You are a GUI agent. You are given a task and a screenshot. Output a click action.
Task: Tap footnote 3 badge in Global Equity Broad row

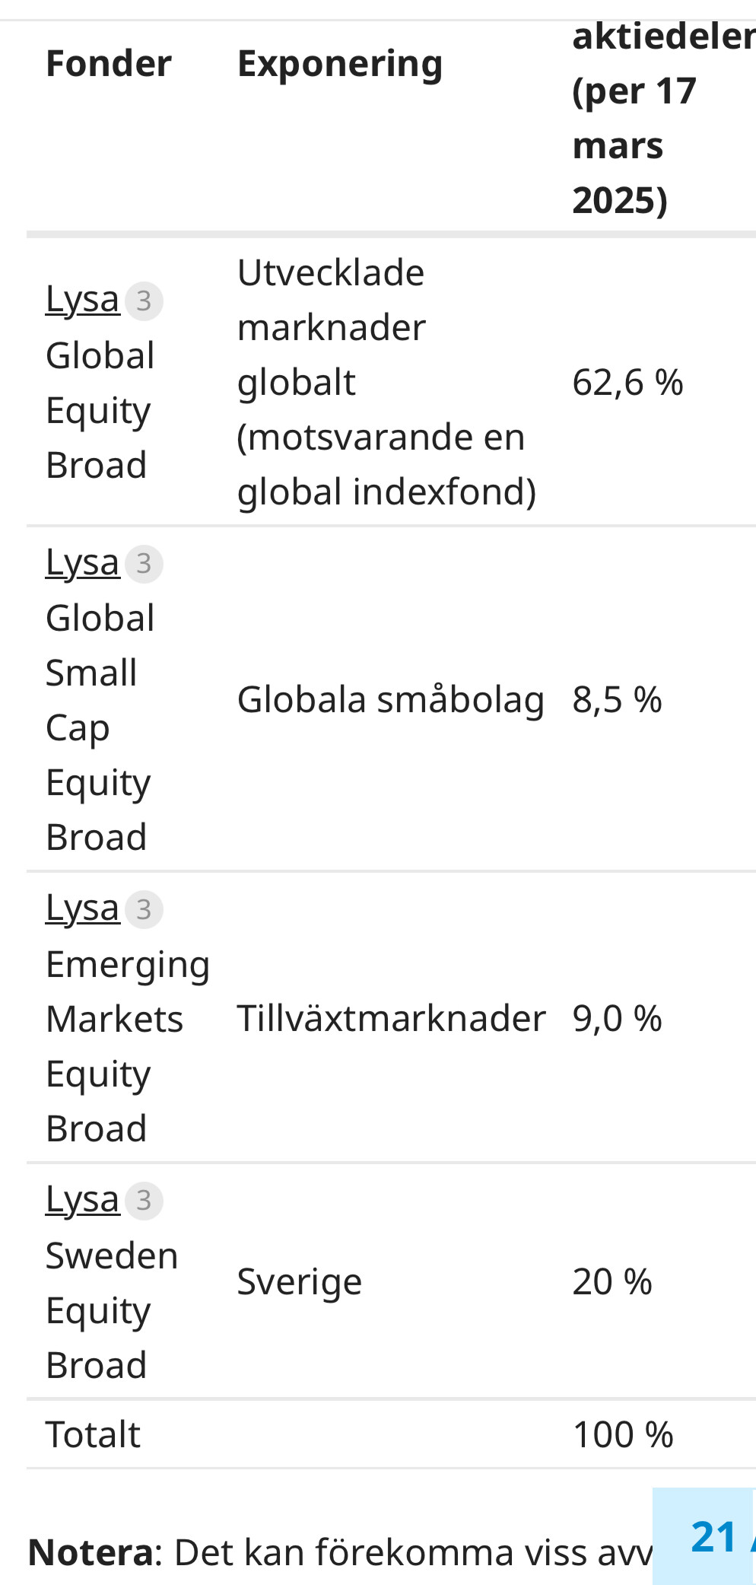pyautogui.click(x=144, y=301)
